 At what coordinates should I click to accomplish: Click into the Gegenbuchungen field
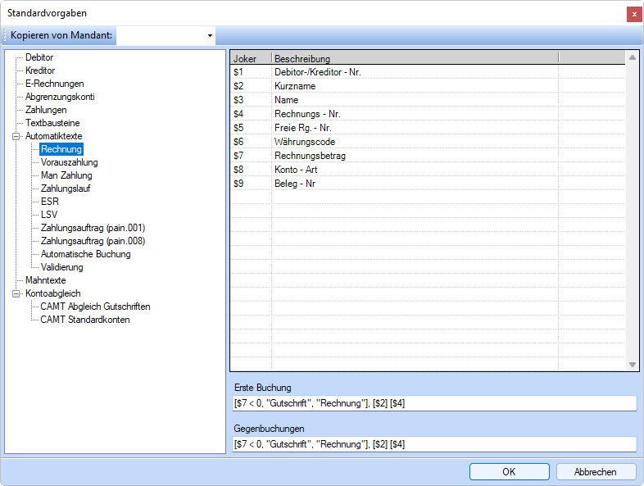point(433,444)
